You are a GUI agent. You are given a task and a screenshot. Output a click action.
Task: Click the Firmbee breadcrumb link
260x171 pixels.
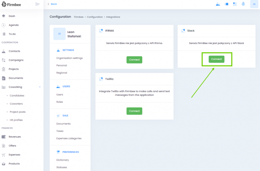point(79,17)
